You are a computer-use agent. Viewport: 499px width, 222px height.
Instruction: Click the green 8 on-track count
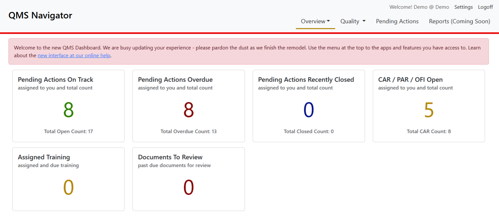click(68, 109)
